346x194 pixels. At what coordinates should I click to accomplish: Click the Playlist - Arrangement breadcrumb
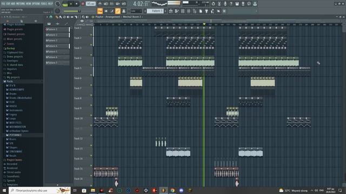(x=108, y=17)
